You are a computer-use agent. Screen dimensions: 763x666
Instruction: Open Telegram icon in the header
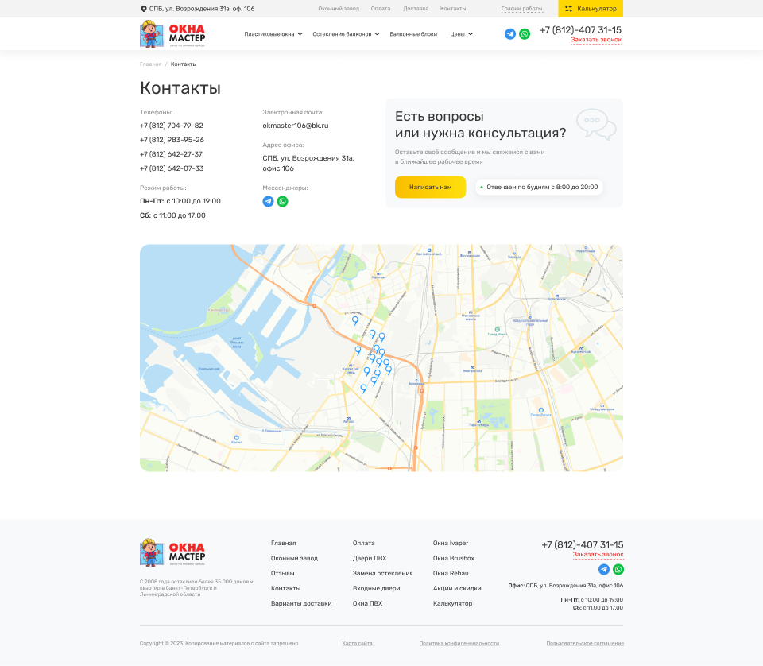point(510,34)
